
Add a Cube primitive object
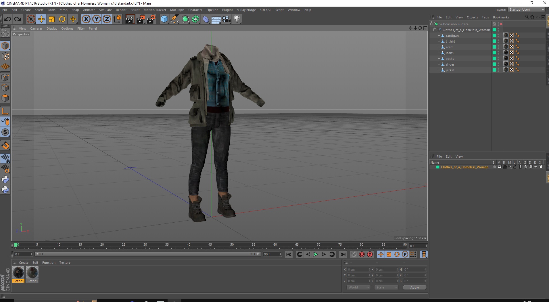point(164,19)
